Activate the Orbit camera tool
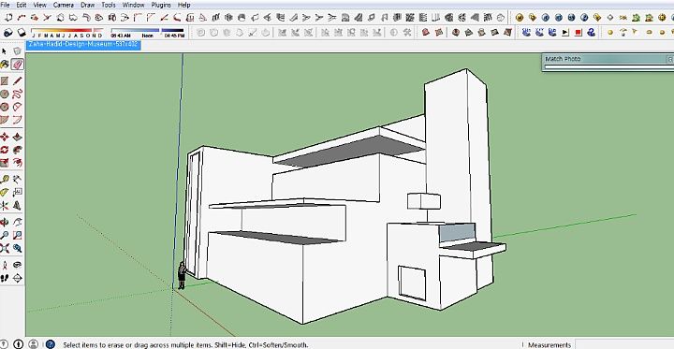 click(5, 222)
